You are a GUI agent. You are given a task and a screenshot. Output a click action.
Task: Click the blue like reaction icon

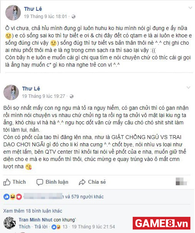pos(7,197)
